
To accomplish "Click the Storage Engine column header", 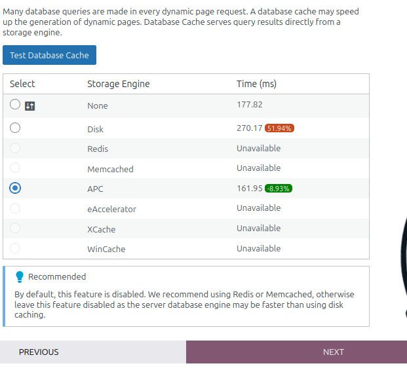I will coord(119,84).
